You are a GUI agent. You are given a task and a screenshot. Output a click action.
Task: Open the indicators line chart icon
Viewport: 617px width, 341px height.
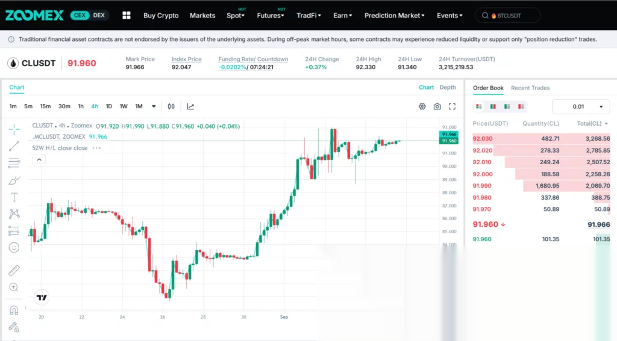click(x=190, y=106)
